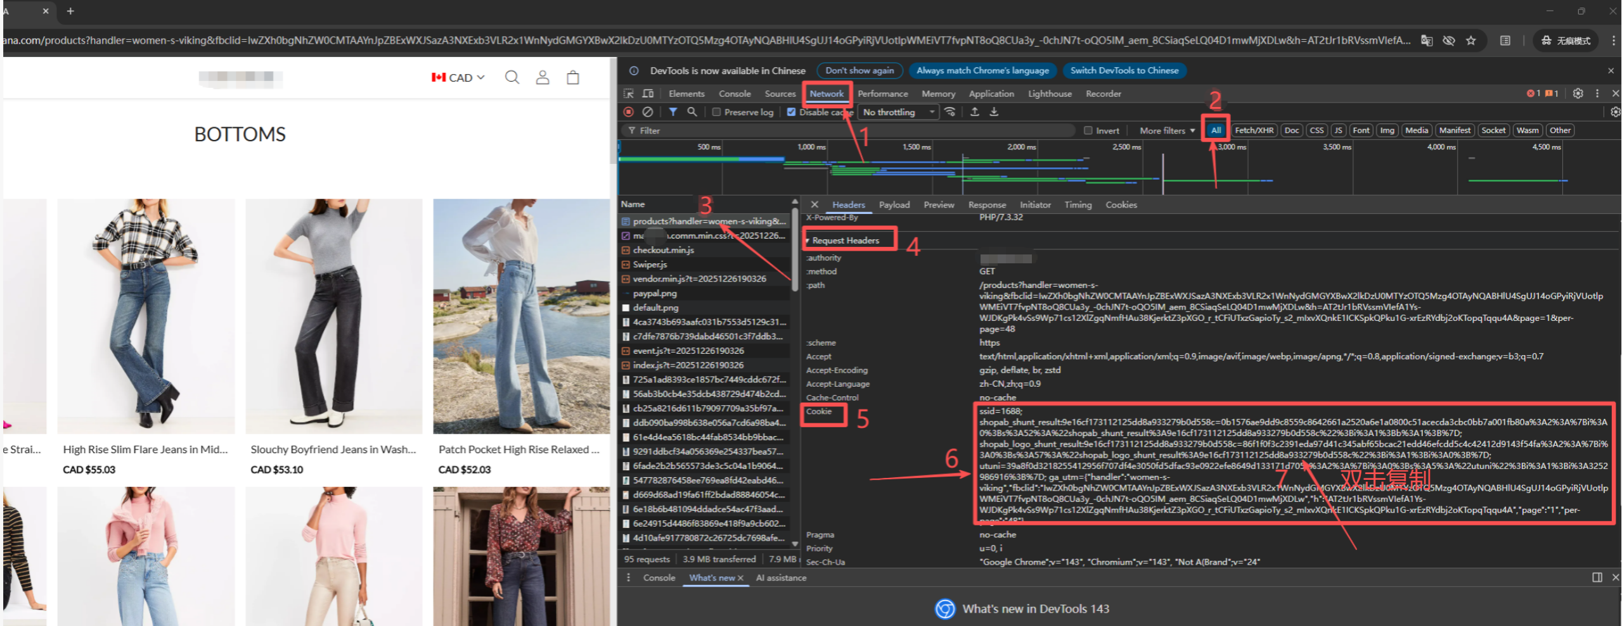
Task: Clear the network log
Action: (x=647, y=112)
